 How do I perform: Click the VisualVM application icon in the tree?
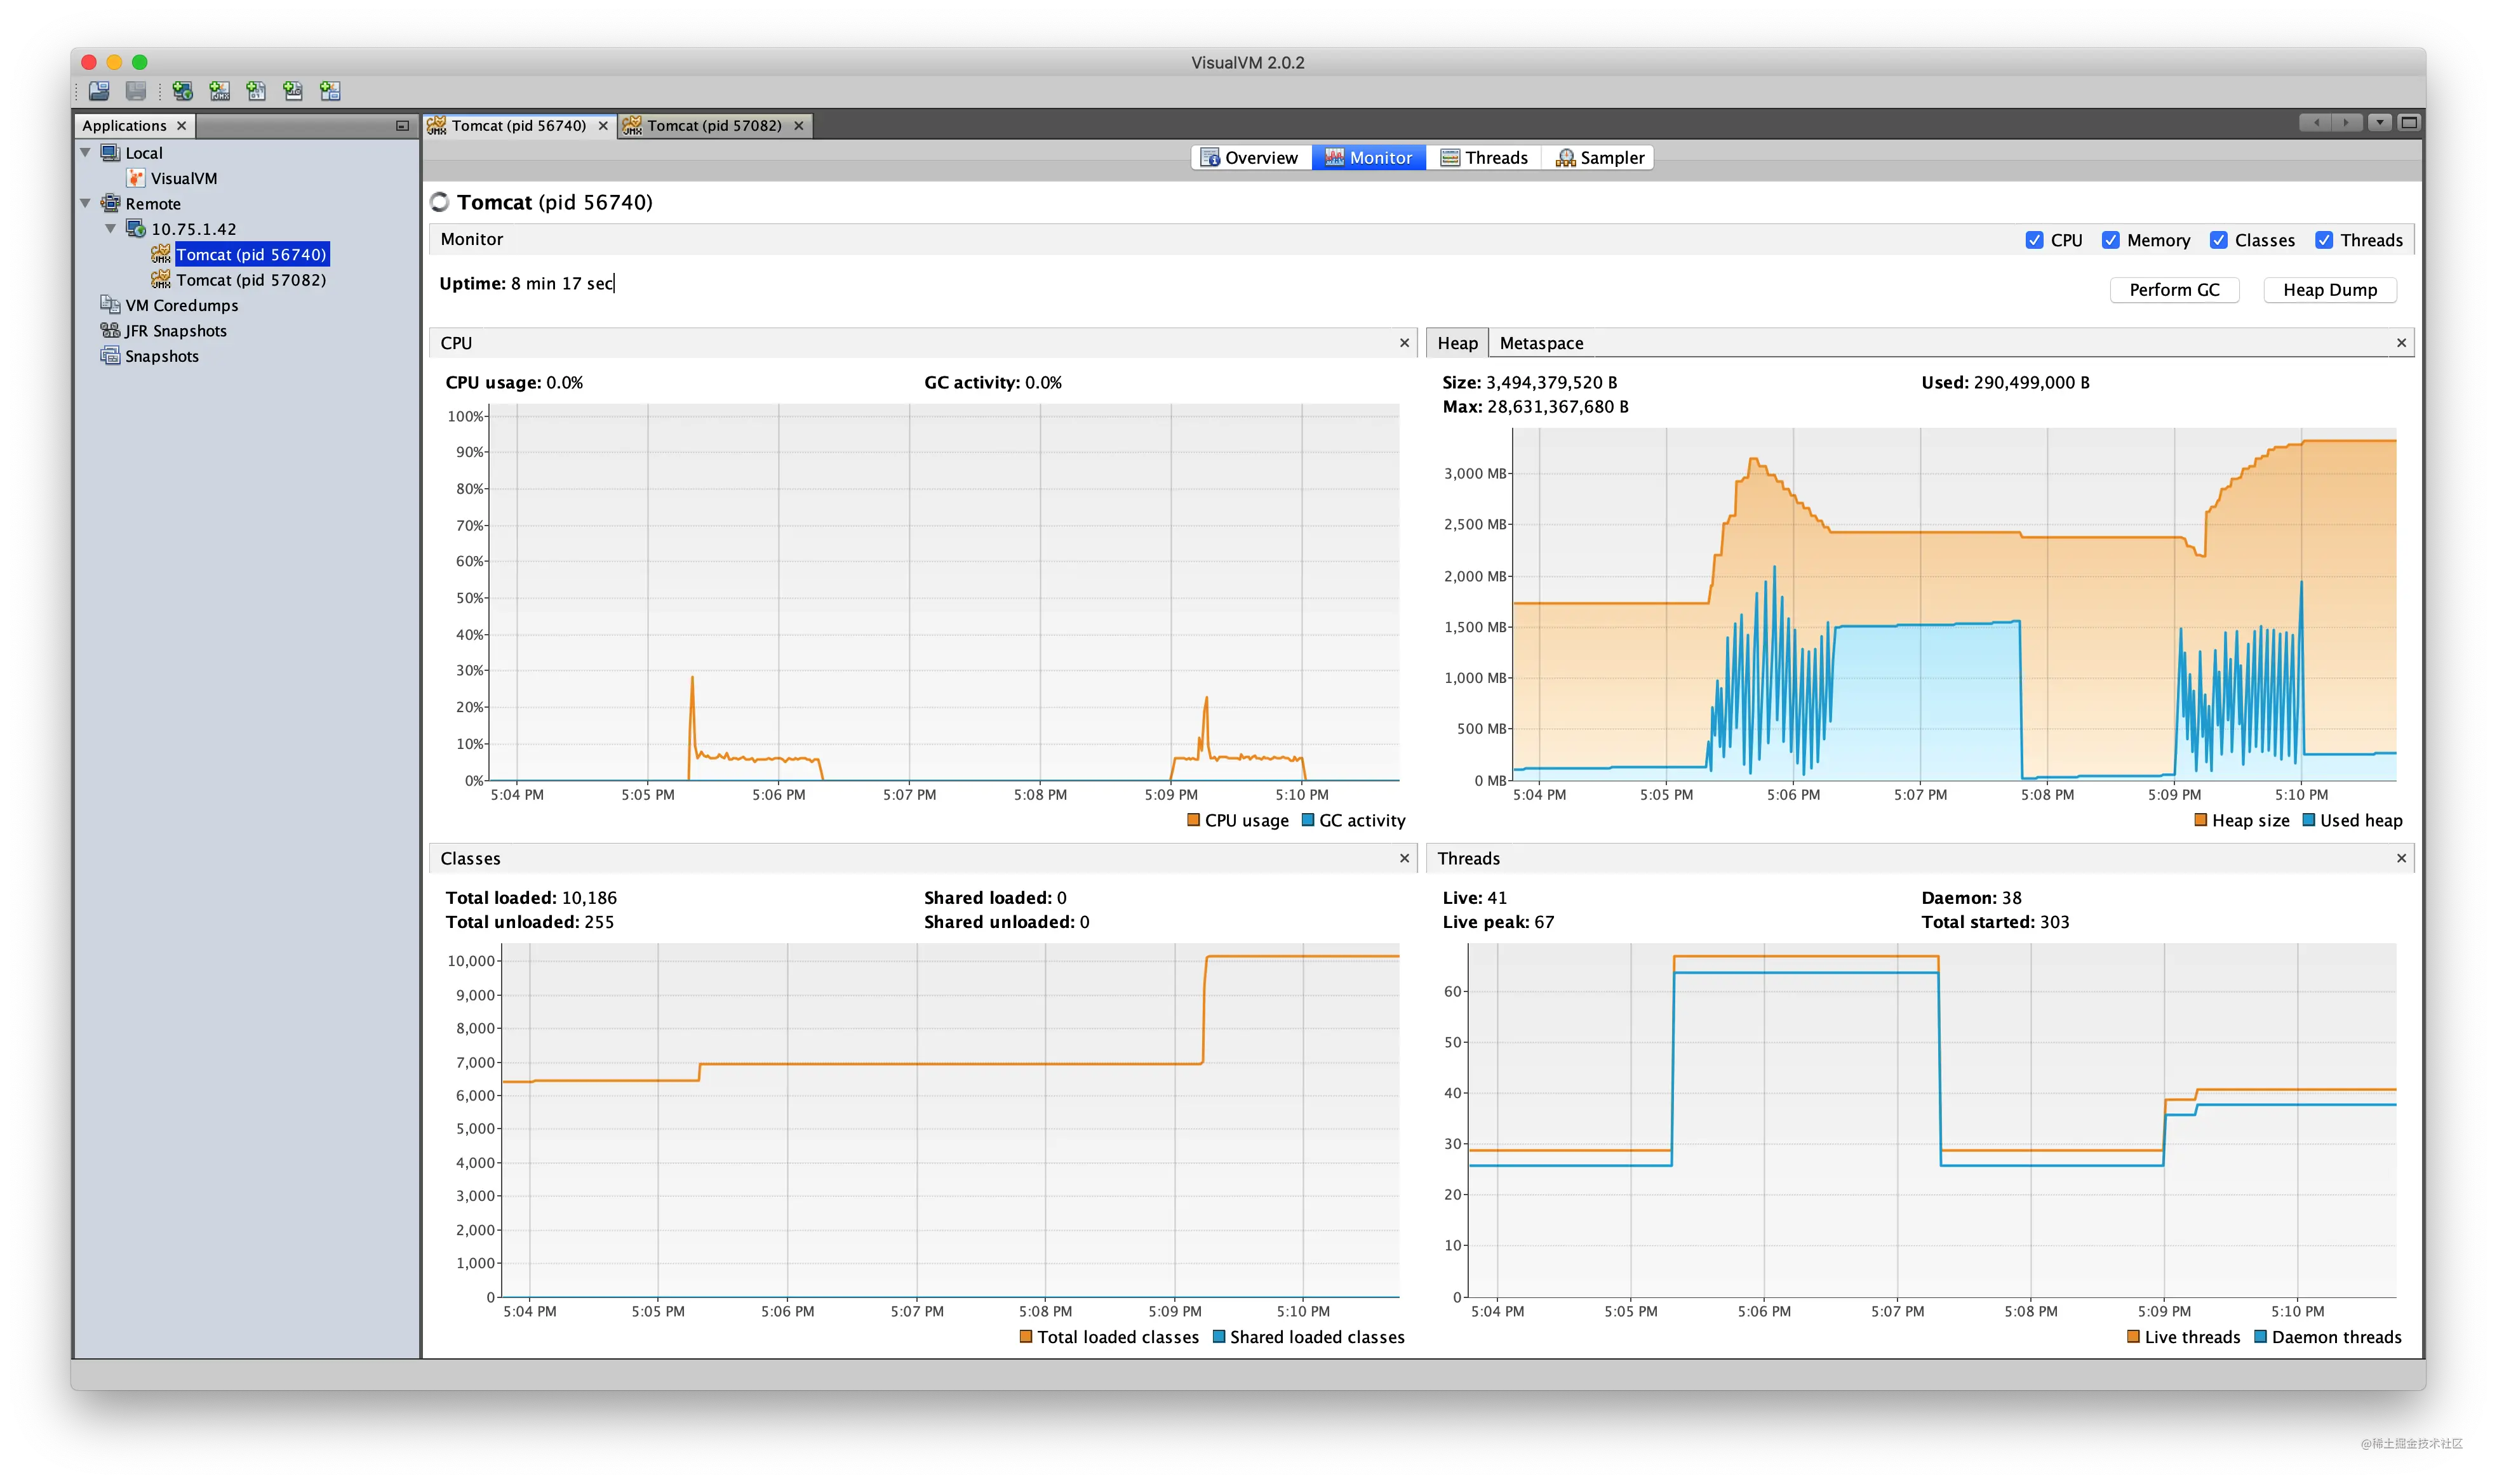tap(136, 178)
